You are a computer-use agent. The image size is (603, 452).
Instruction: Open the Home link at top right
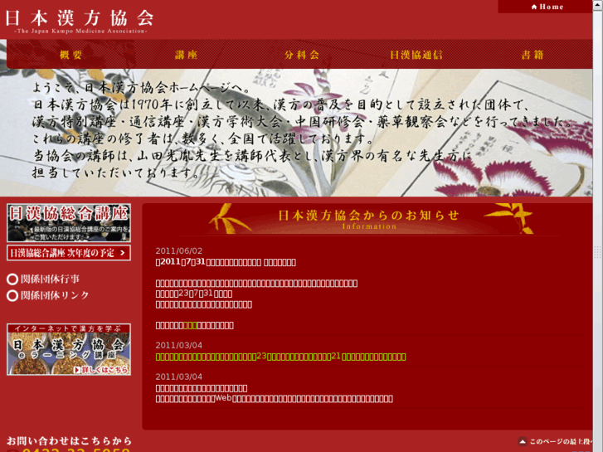pyautogui.click(x=547, y=7)
